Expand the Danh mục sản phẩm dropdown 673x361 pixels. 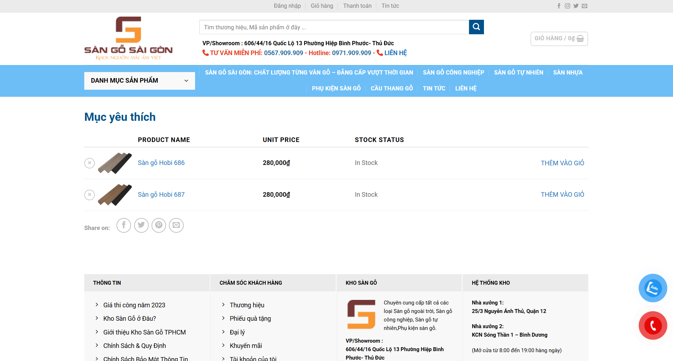(x=139, y=81)
